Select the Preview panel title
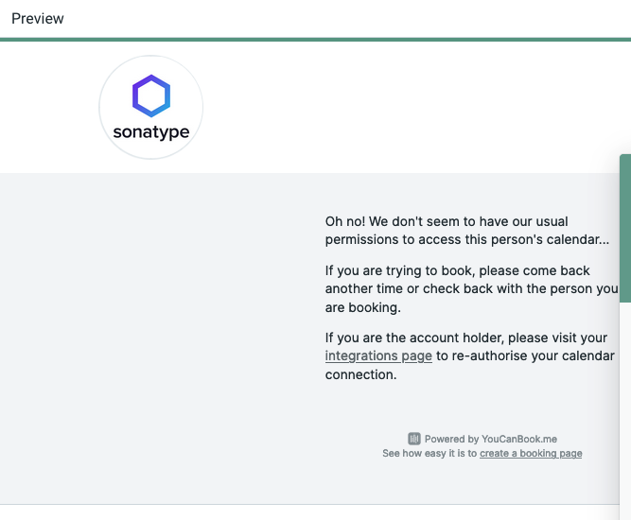631x520 pixels. [x=38, y=19]
